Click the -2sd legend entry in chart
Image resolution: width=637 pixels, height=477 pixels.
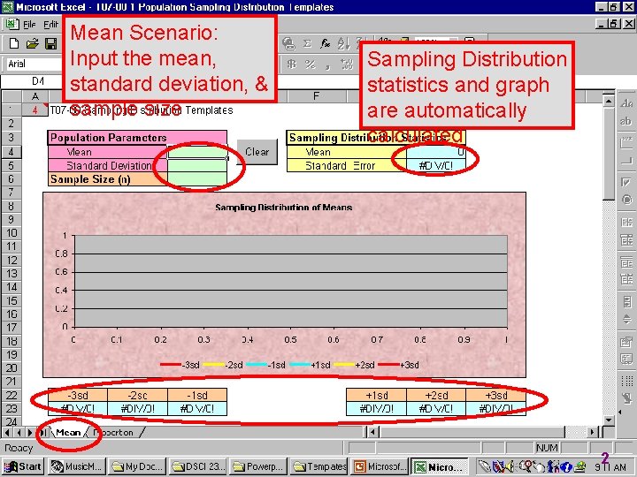click(224, 365)
